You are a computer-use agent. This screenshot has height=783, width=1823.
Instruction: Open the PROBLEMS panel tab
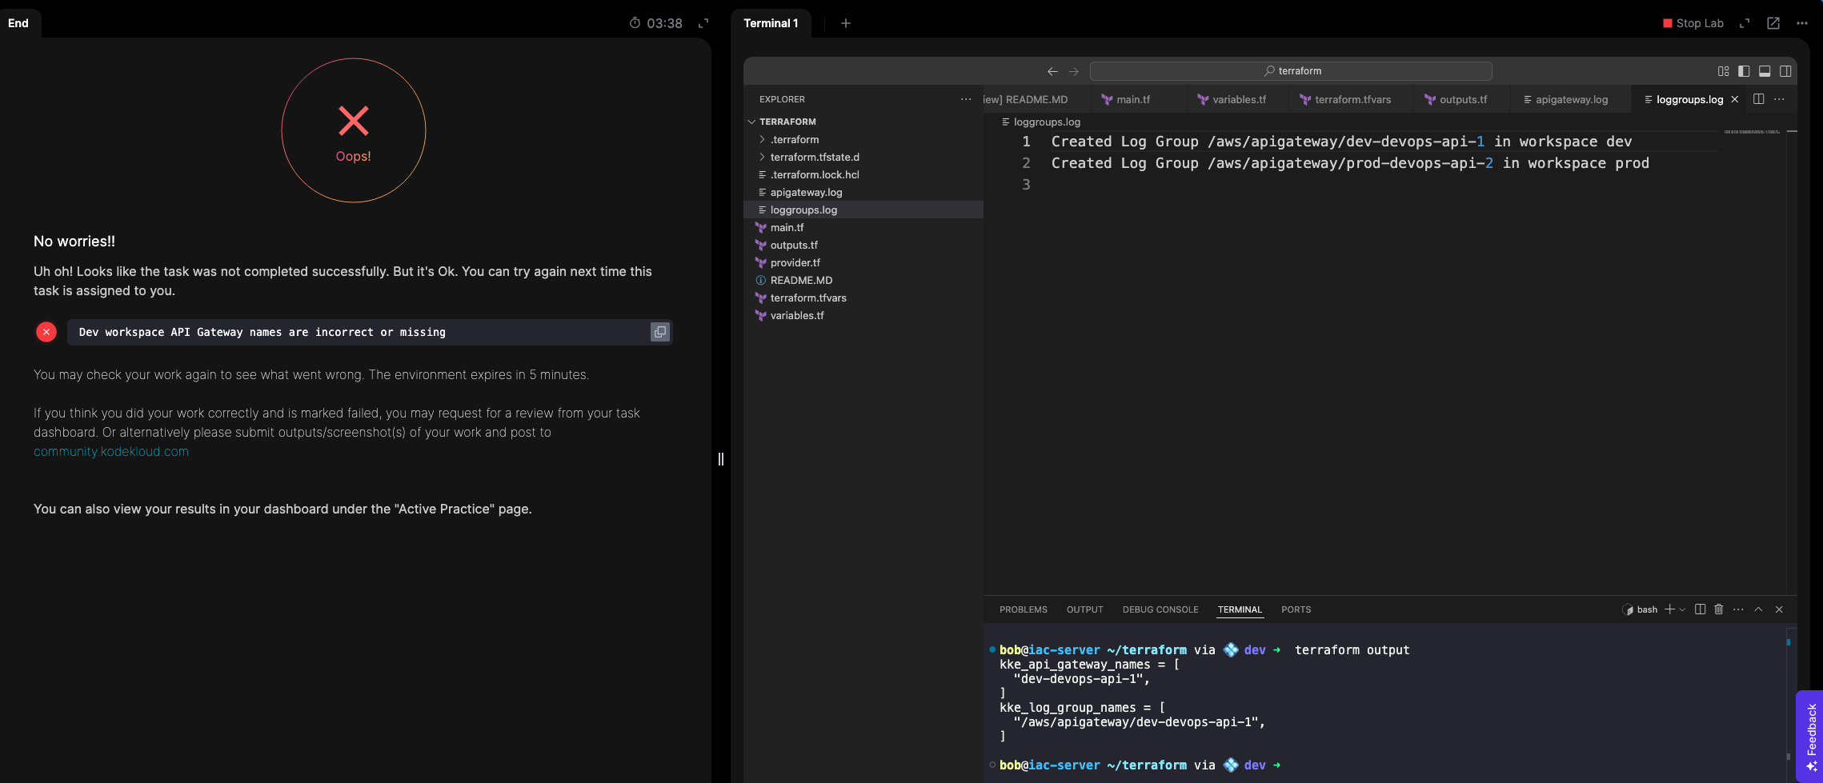point(1023,609)
